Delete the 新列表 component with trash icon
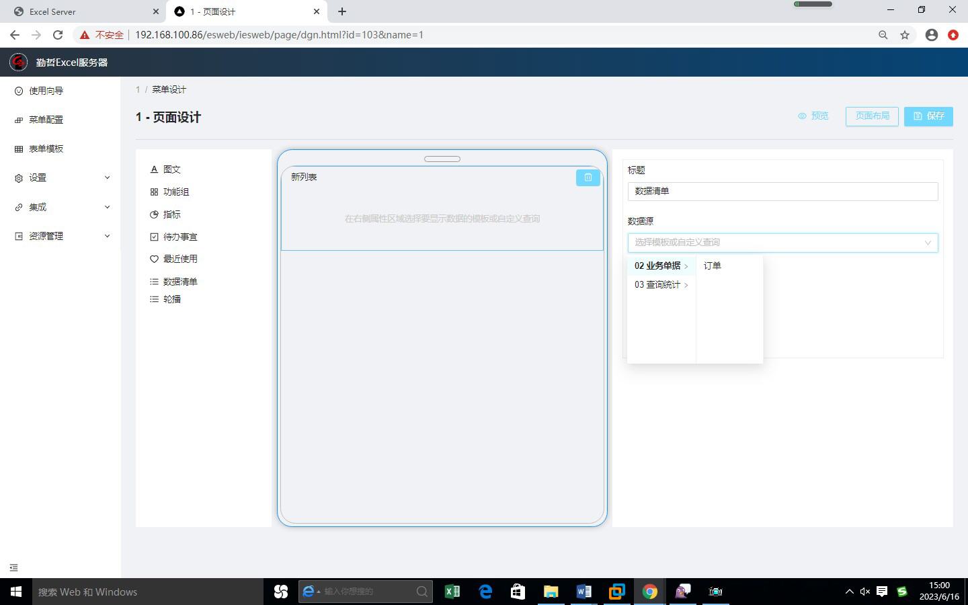 [588, 177]
